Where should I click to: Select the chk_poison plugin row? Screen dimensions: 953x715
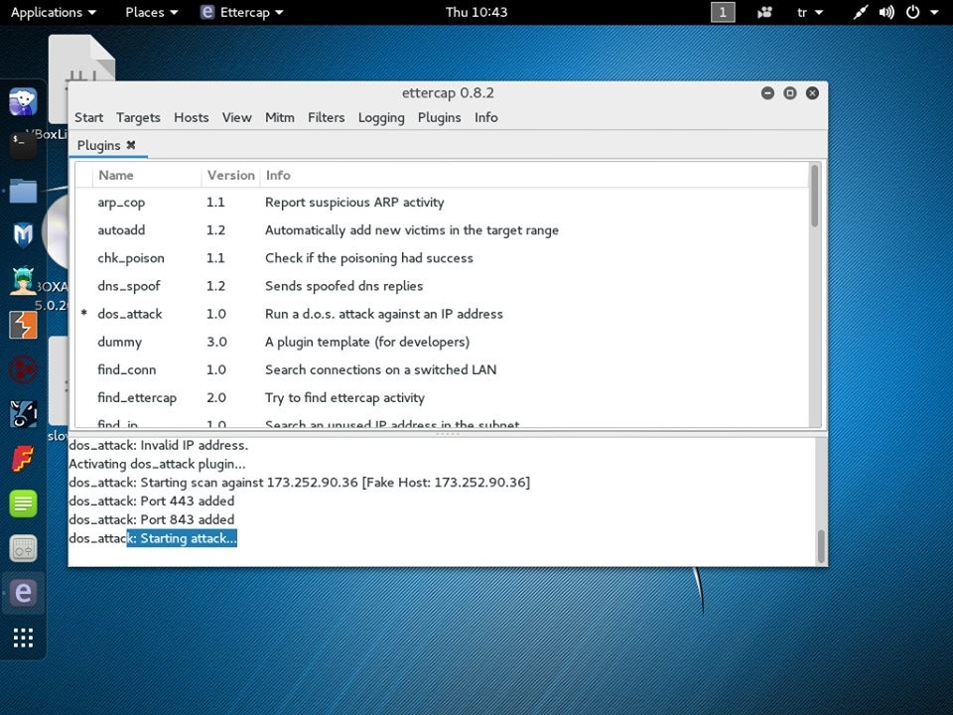point(443,258)
